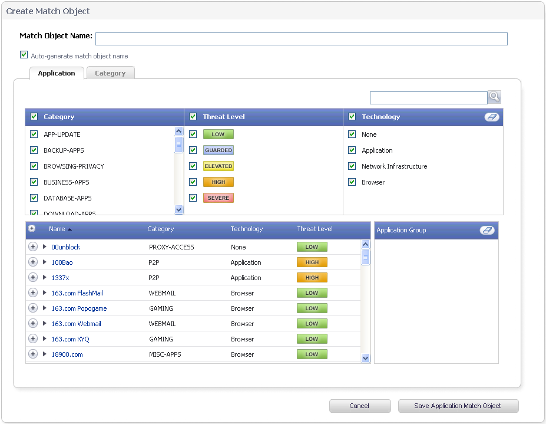Click the Match Object Name input field
Image resolution: width=546 pixels, height=424 pixels.
tap(301, 39)
